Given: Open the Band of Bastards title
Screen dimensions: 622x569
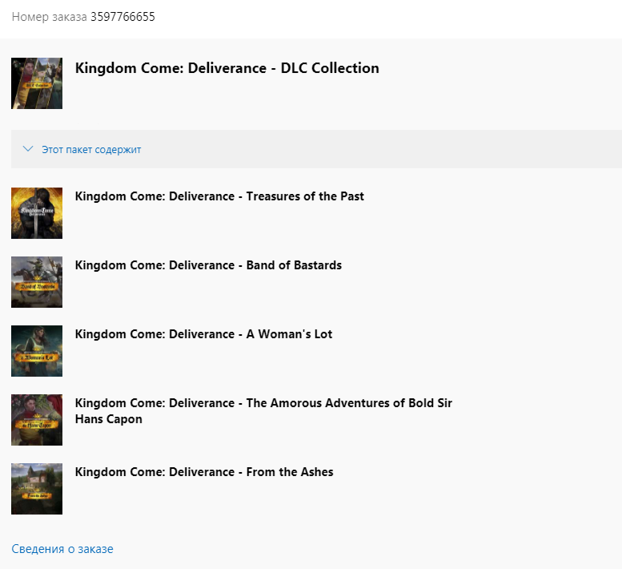Looking at the screenshot, I should [208, 265].
